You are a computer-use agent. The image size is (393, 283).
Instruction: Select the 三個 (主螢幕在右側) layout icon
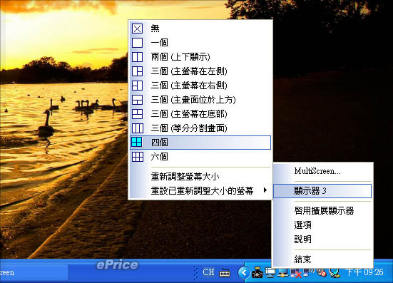(137, 86)
